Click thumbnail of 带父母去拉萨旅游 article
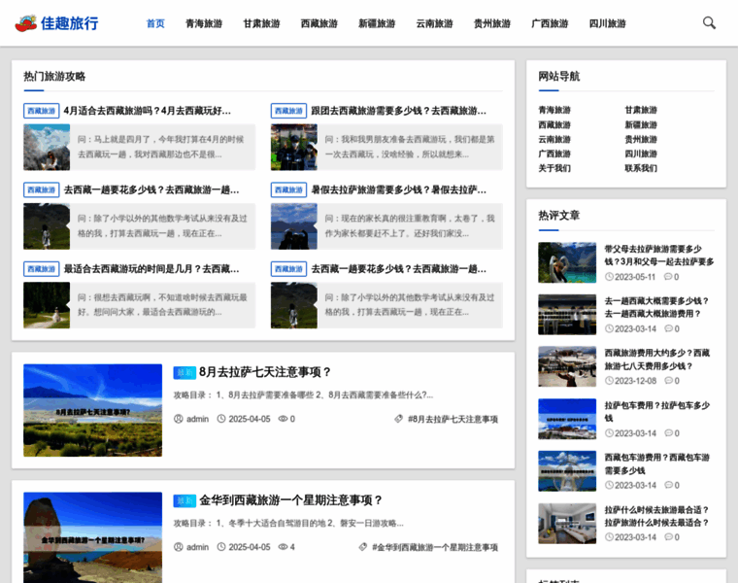The image size is (738, 583). pyautogui.click(x=567, y=262)
